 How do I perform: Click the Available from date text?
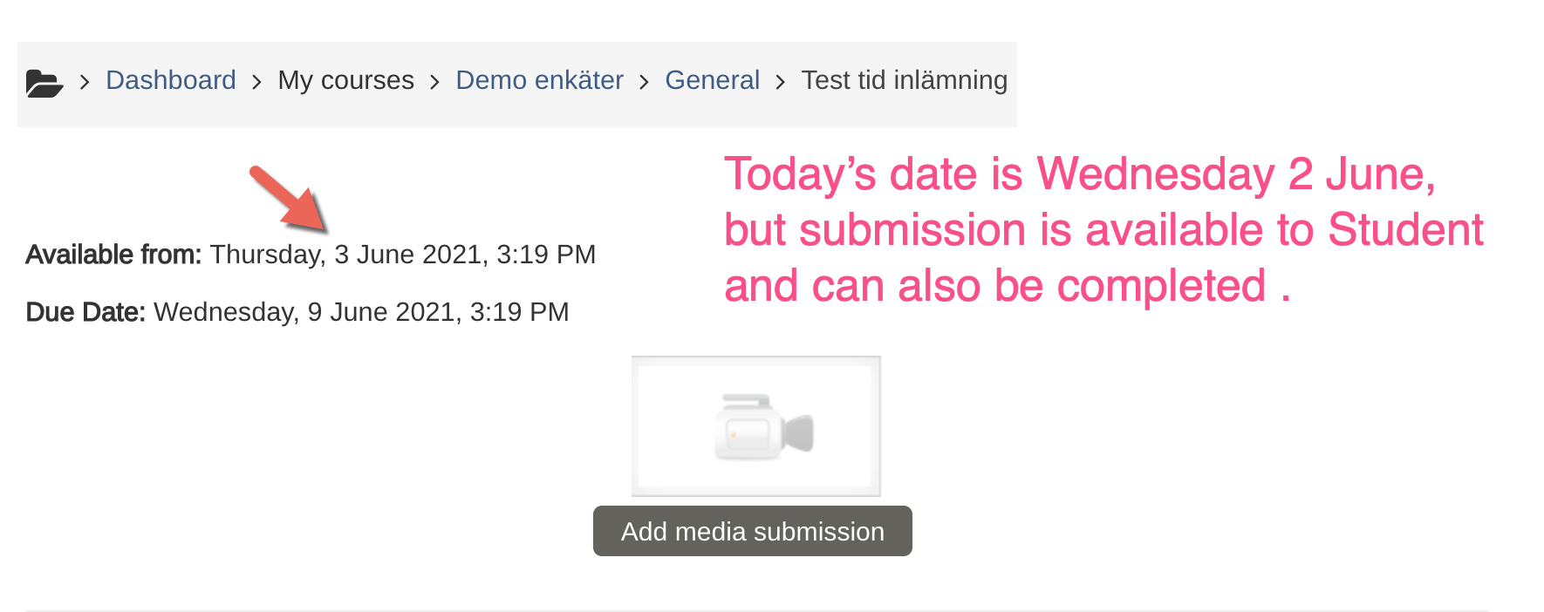point(311,255)
